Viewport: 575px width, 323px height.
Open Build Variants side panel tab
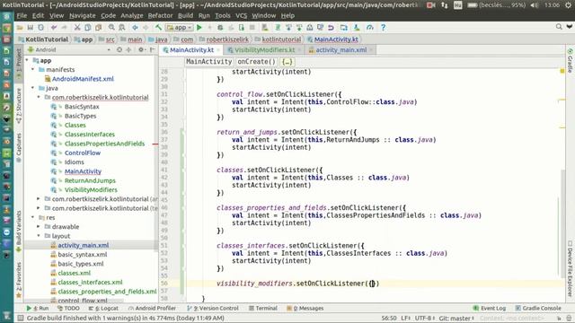pos(19,231)
